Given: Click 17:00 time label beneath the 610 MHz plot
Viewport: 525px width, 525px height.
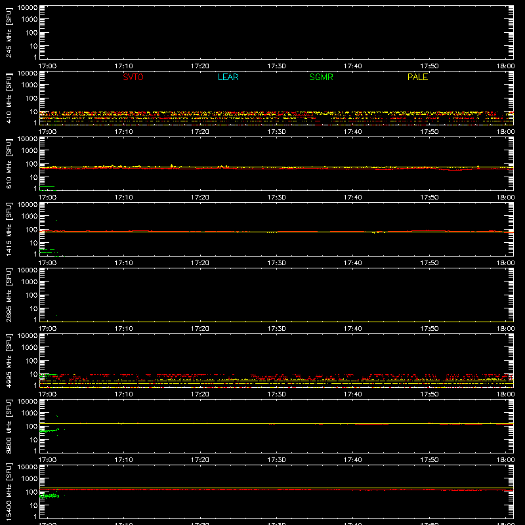Looking at the screenshot, I should [x=47, y=198].
